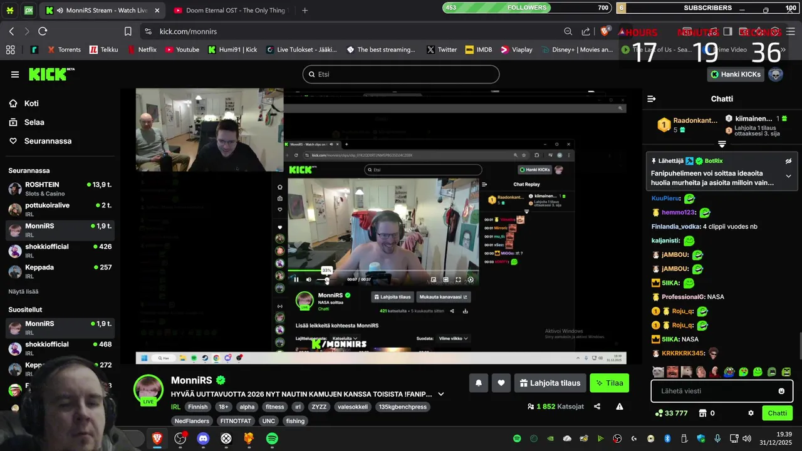
Task: Click the Hanki KICKs button
Action: 736,75
